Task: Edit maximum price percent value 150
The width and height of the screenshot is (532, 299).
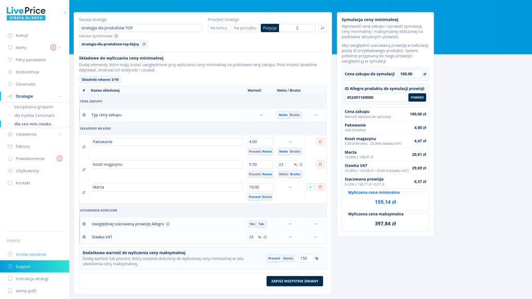Action: [305, 259]
